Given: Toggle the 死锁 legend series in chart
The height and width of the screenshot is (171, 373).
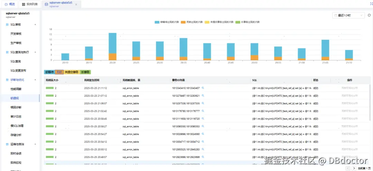Looking at the screenshot, I should pyautogui.click(x=192, y=22).
